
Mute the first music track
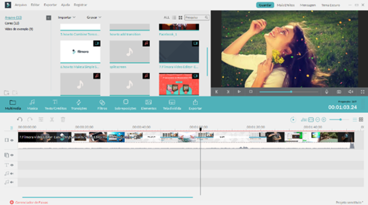click(x=12, y=173)
